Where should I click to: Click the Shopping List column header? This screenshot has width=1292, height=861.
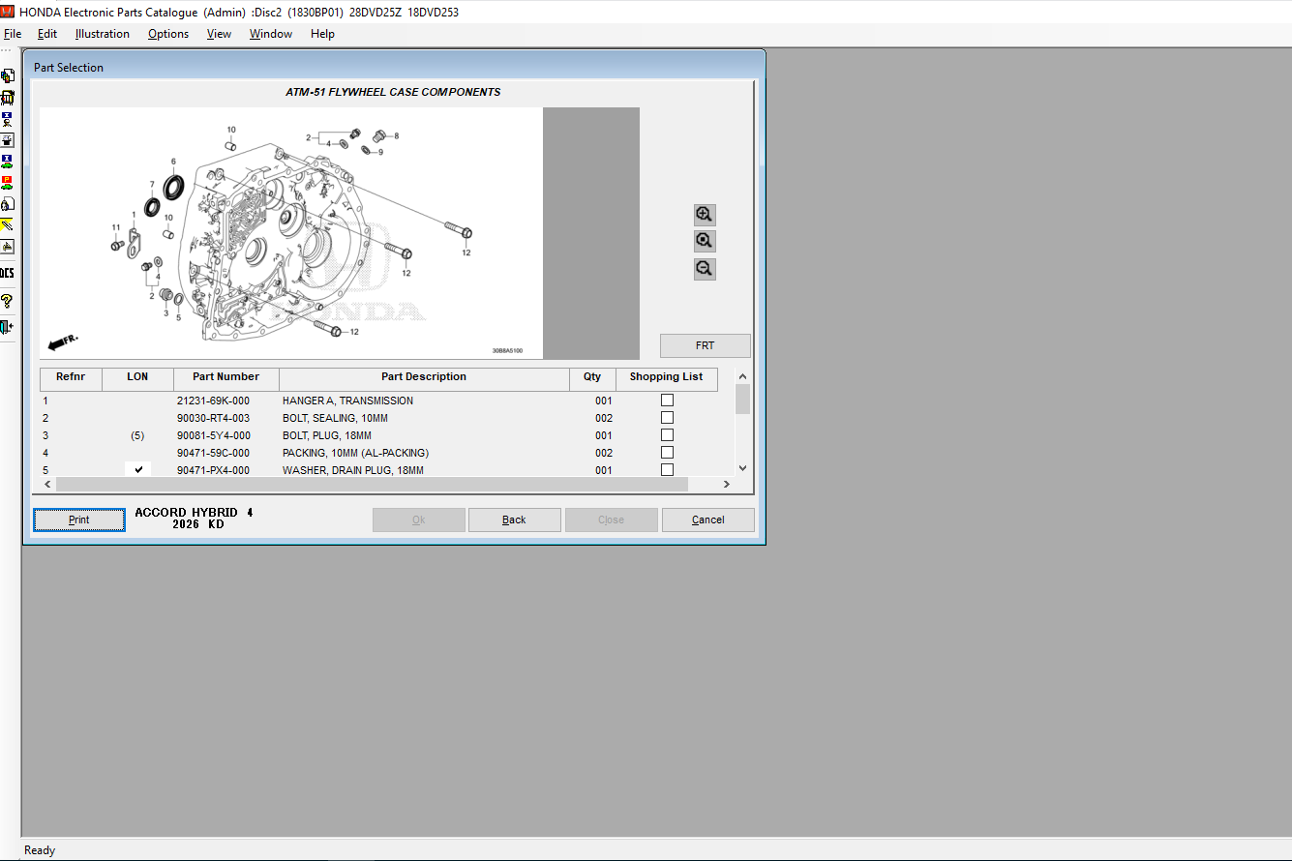coord(667,377)
